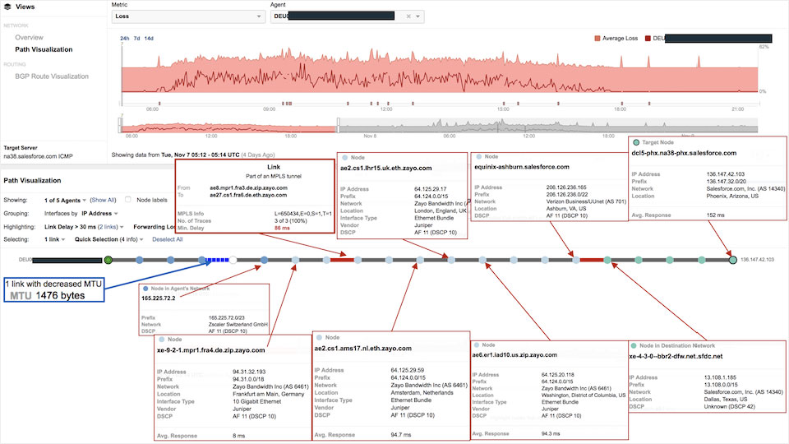Click the timeline overview range handle
Image resolution: width=789 pixels, height=444 pixels.
(x=338, y=124)
